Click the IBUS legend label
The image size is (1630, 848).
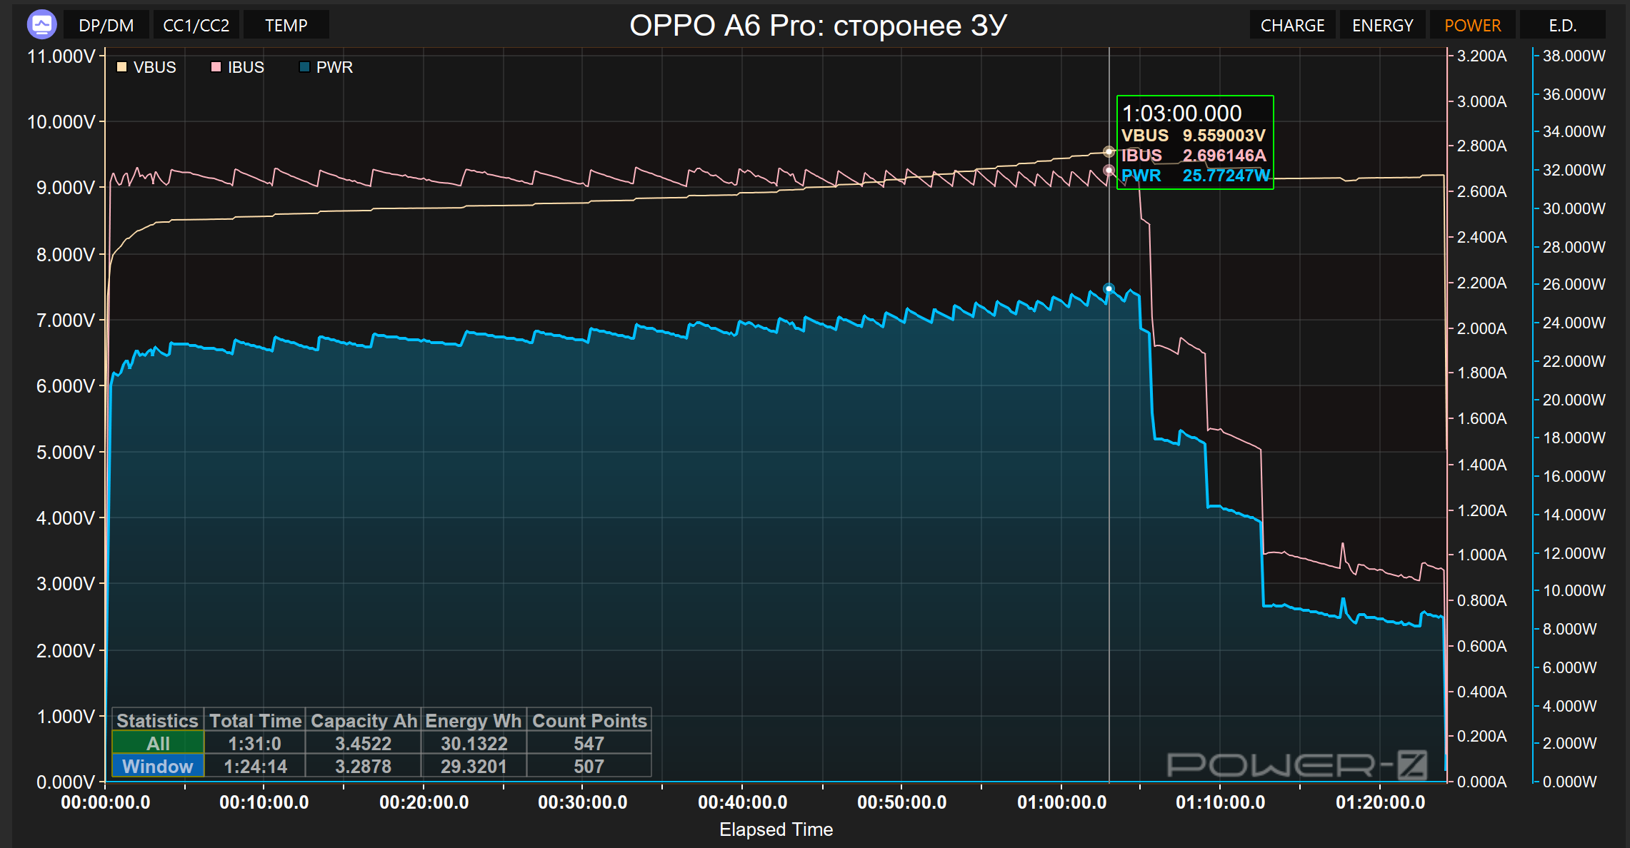click(246, 67)
